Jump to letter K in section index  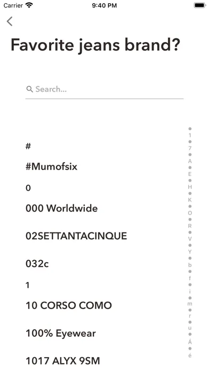coord(190,200)
